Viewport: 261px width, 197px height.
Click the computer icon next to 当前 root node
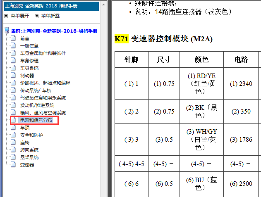[x=7, y=30]
